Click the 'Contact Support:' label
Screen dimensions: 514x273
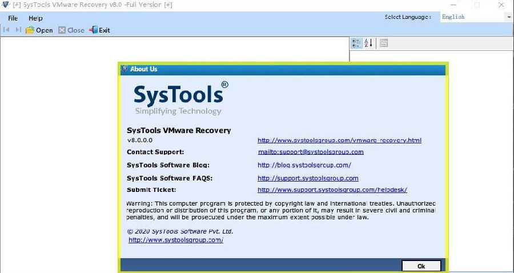click(x=155, y=152)
